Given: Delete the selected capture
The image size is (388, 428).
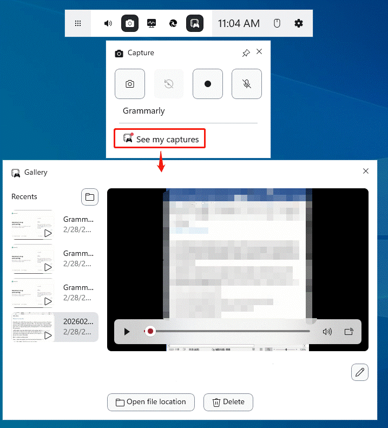Looking at the screenshot, I should 228,402.
